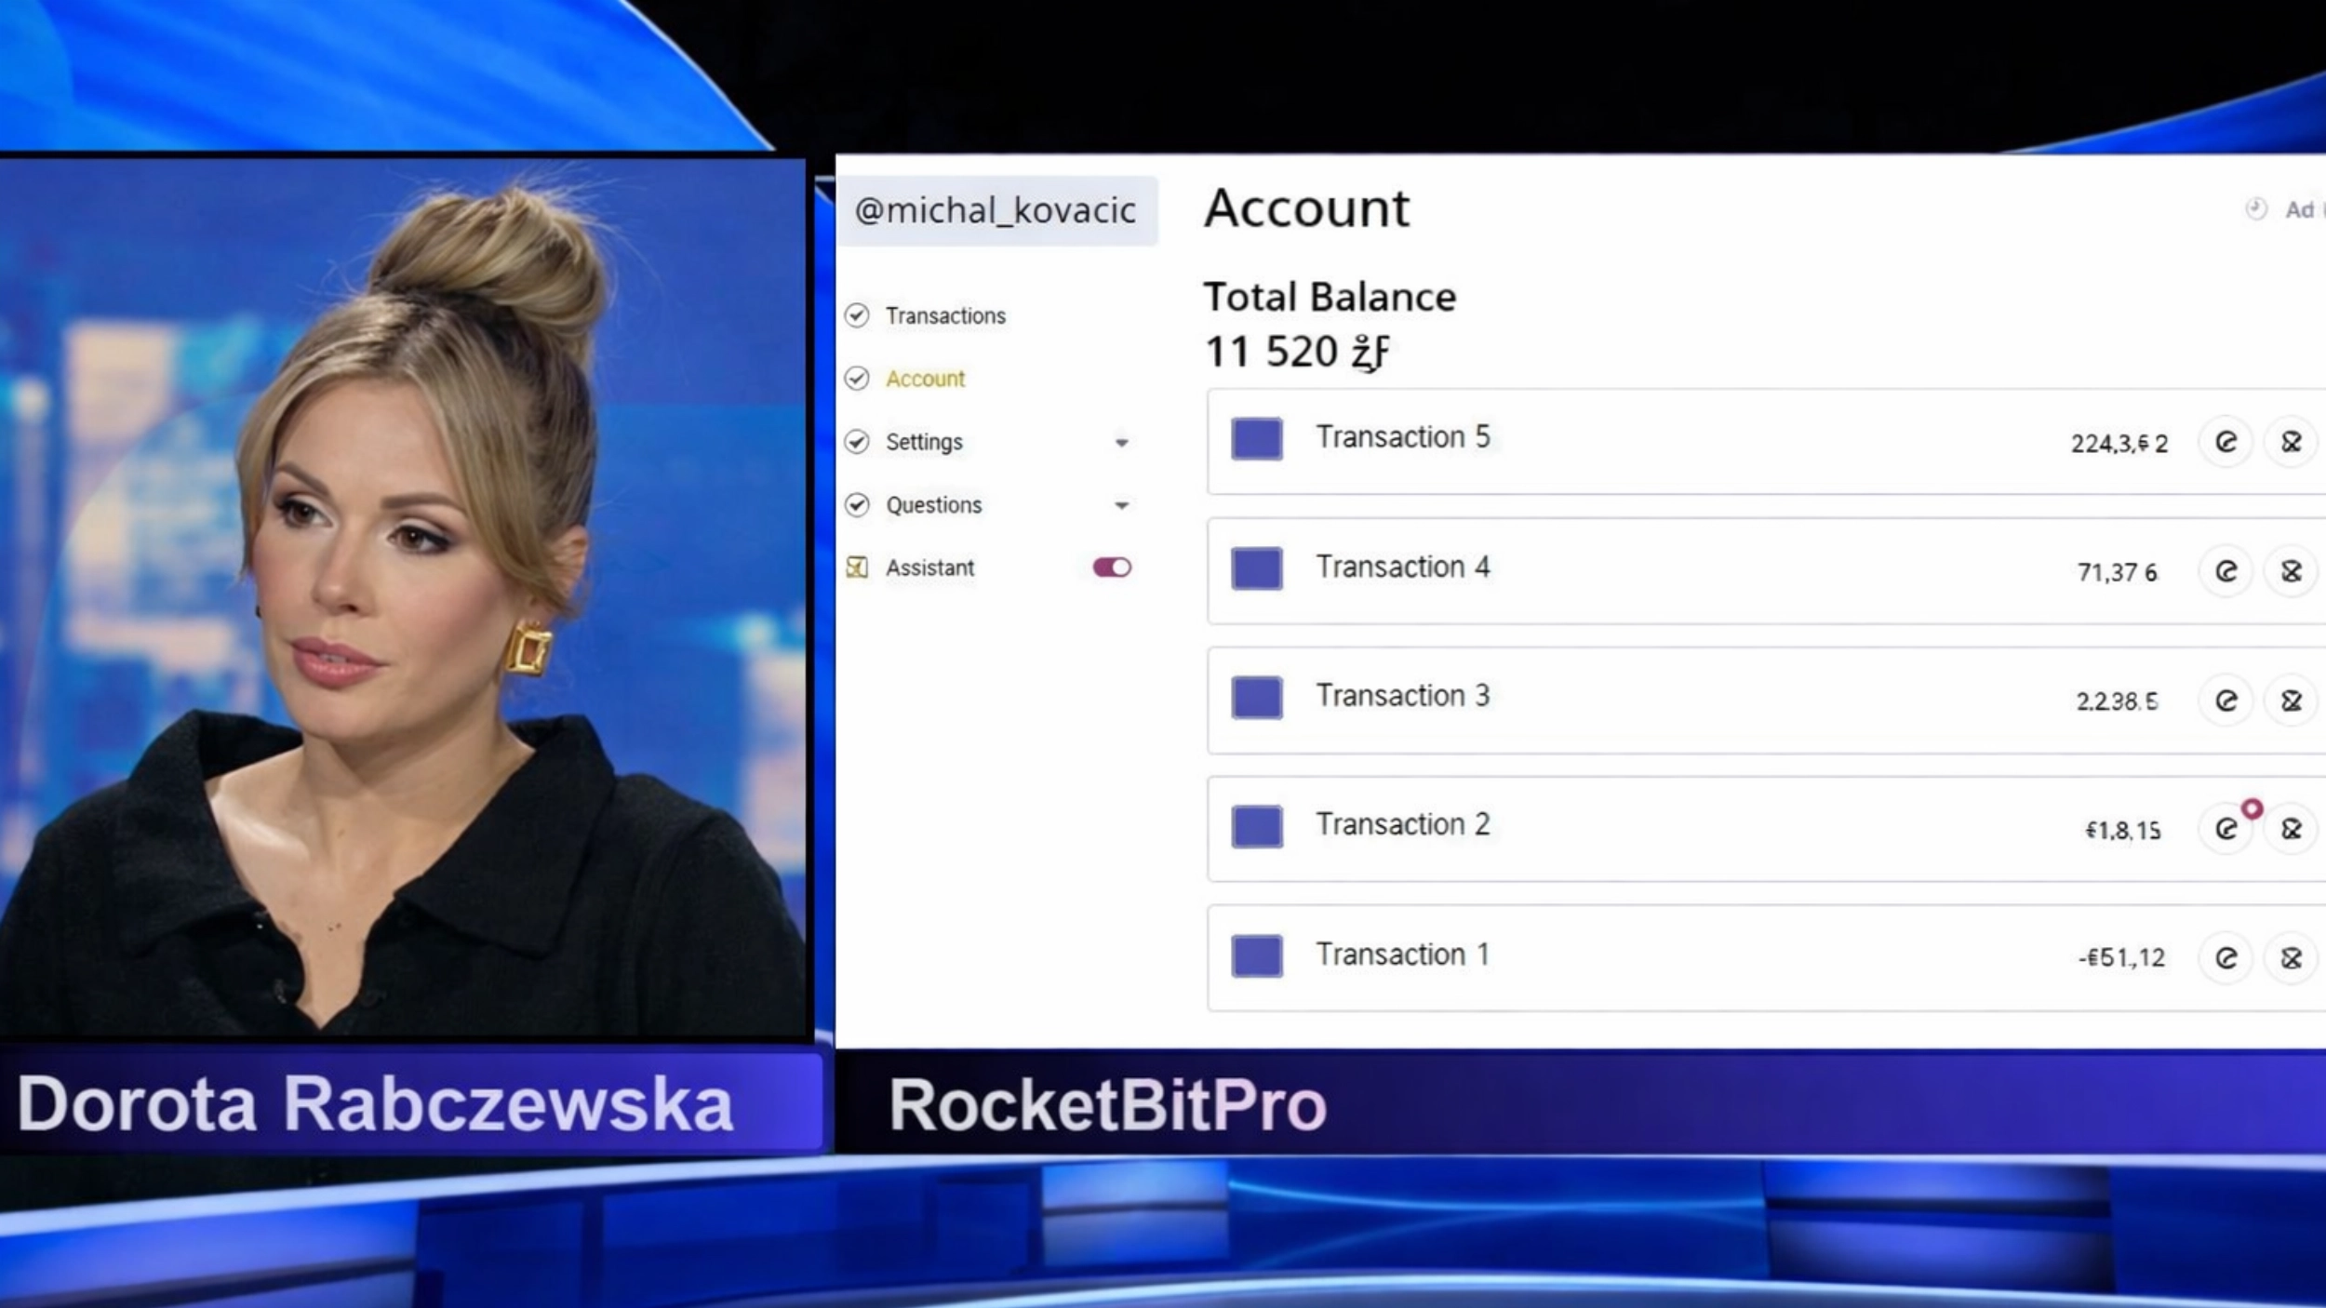Click the Assistant icon in the sidebar
The image size is (2326, 1308).
pos(857,567)
